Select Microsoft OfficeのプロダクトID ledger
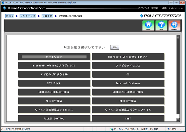The image size is (186, 132). click(x=54, y=66)
